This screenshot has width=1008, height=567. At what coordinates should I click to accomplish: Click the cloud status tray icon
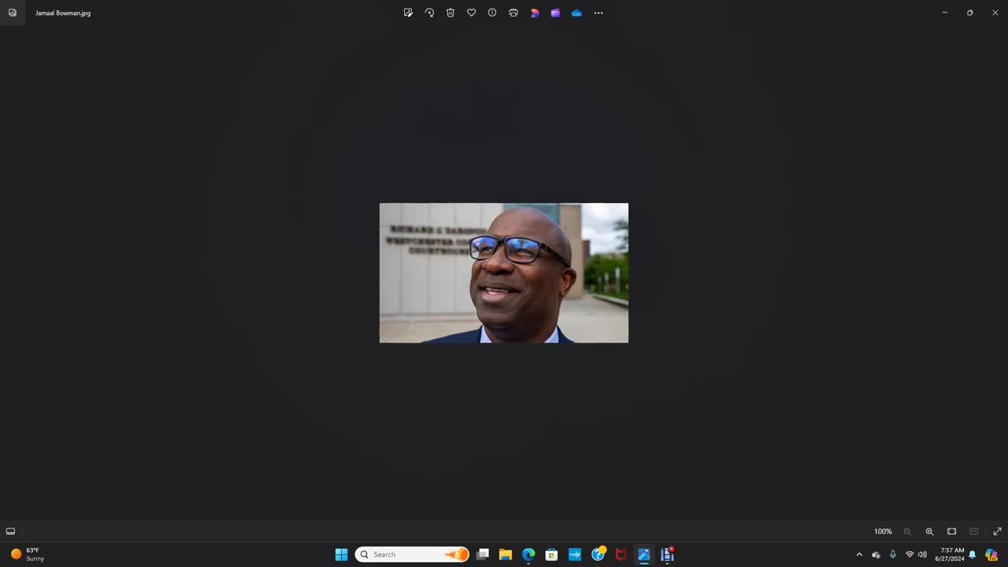tap(876, 554)
